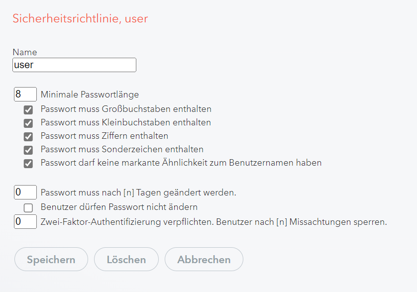This screenshot has width=417, height=292.
Task: Disable the Kleinbuchstaben requirement checkbox
Action: [x=28, y=123]
